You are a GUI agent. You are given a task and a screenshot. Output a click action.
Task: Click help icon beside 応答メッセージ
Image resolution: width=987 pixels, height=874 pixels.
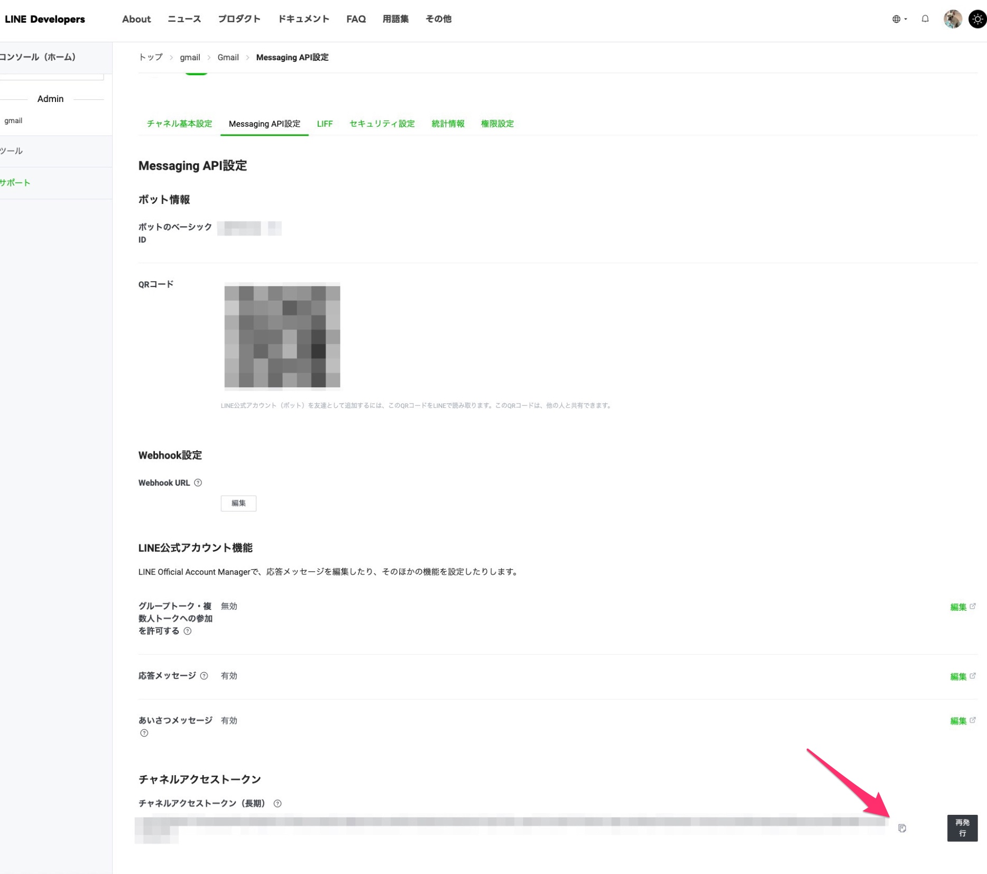point(204,676)
